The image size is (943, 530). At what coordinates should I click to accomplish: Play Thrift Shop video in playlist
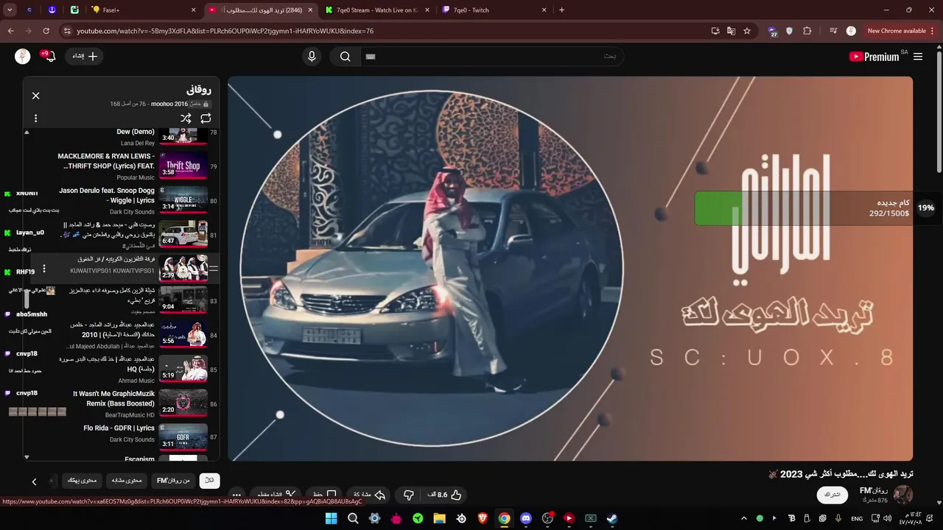click(x=121, y=166)
